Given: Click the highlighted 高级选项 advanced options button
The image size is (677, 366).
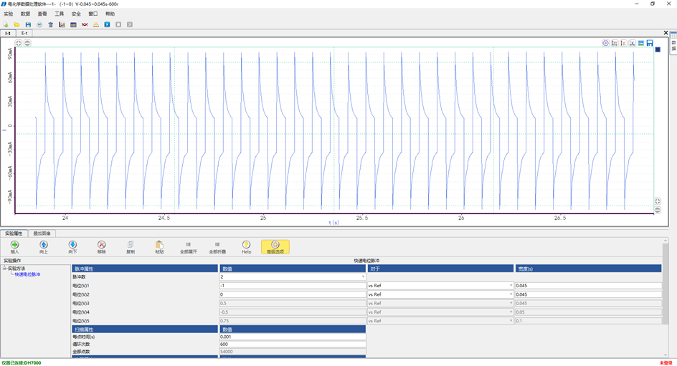Looking at the screenshot, I should click(x=275, y=247).
